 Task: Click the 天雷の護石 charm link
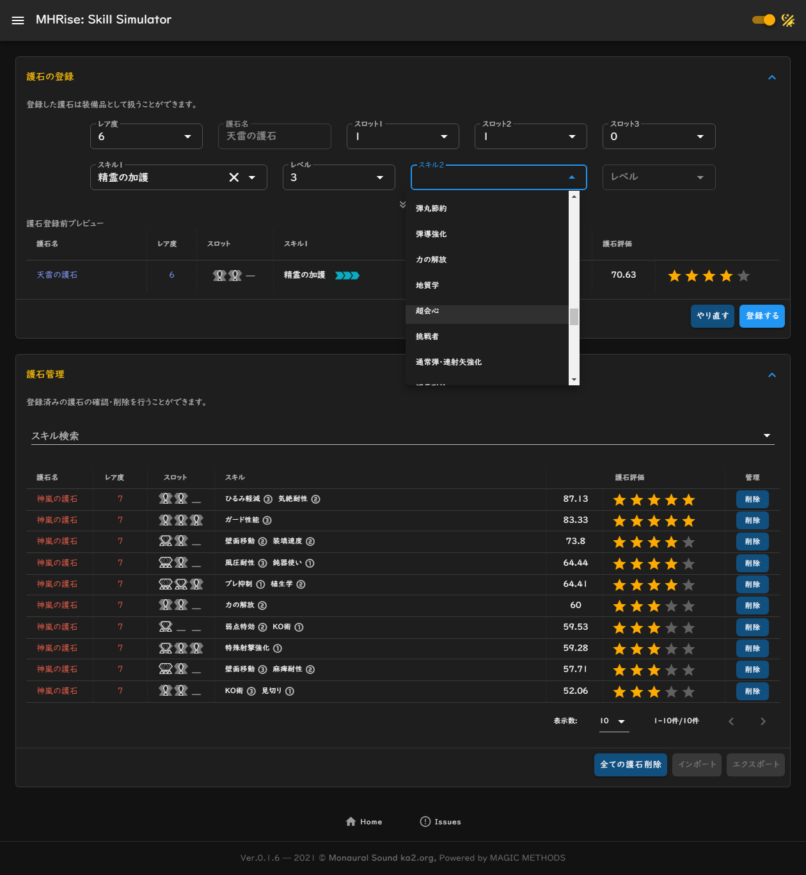pyautogui.click(x=56, y=275)
